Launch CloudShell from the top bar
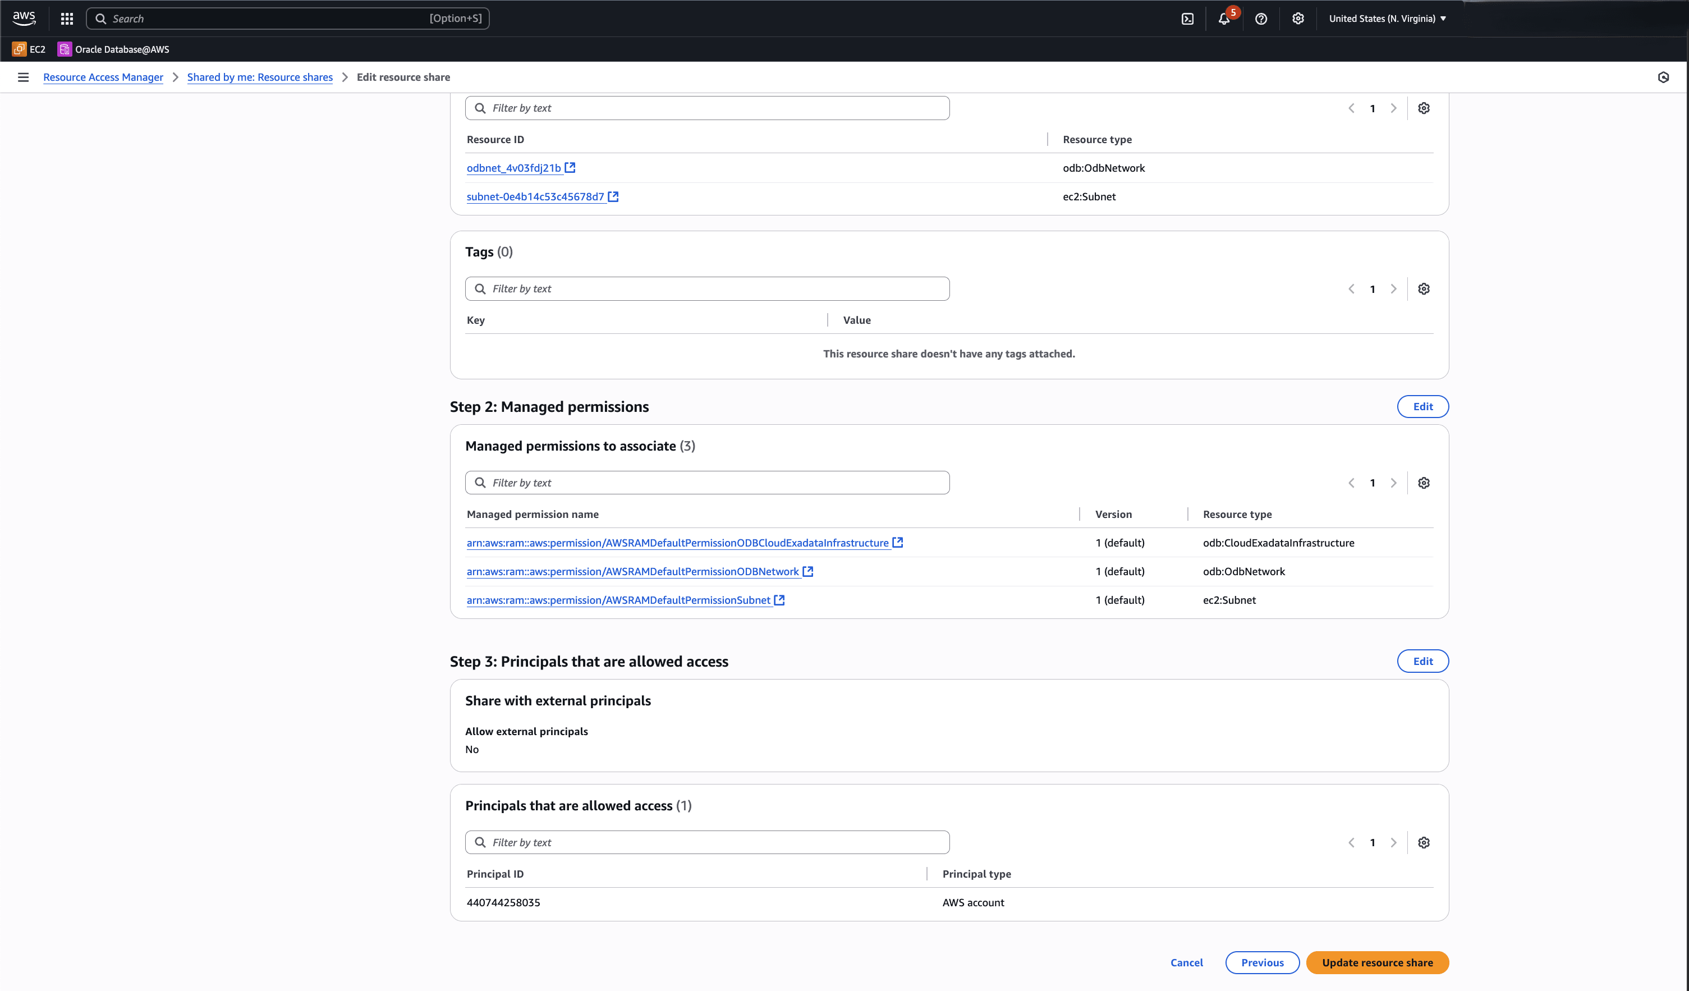The width and height of the screenshot is (1689, 991). [x=1187, y=19]
